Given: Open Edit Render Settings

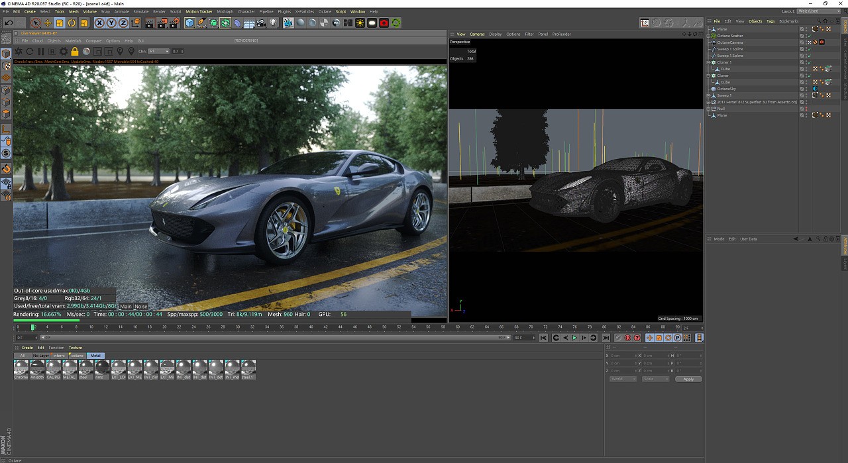Looking at the screenshot, I should pyautogui.click(x=175, y=23).
